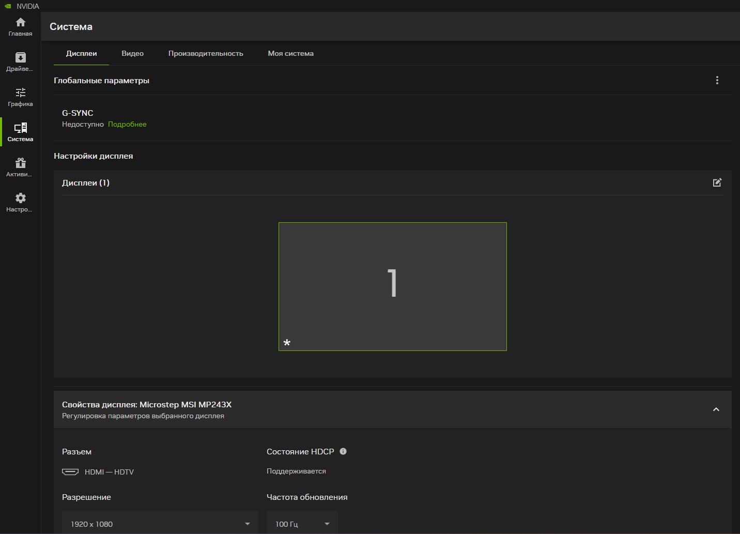The width and height of the screenshot is (740, 534).
Task: Click the HDMI — HDTV connector text
Action: pos(109,472)
